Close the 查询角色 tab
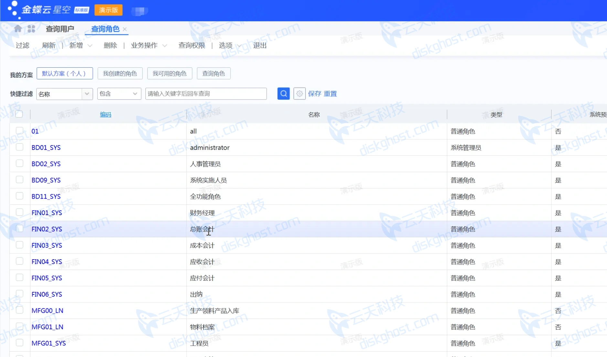This screenshot has width=607, height=357. (x=125, y=29)
